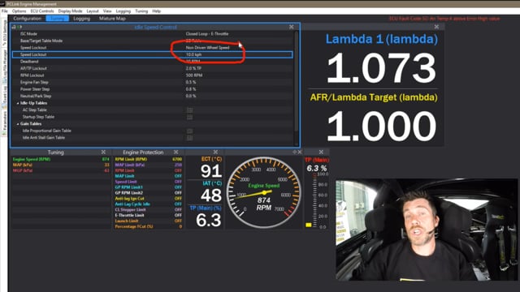Close the TP (Main) bar gauge panel

pos(321,152)
